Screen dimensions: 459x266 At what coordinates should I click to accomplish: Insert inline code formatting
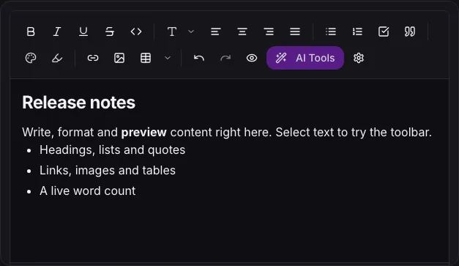pos(136,32)
